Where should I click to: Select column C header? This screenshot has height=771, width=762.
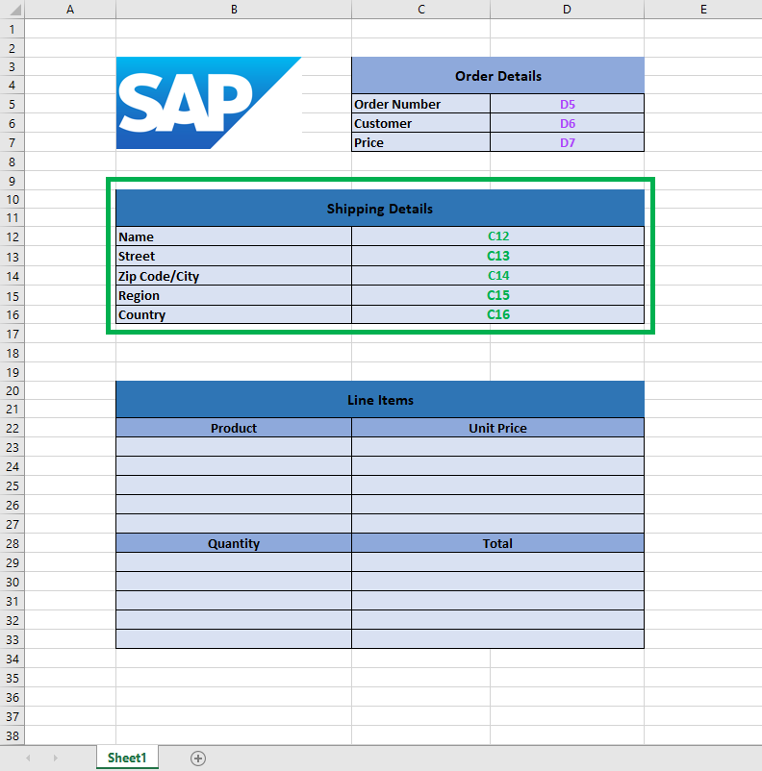(x=420, y=10)
